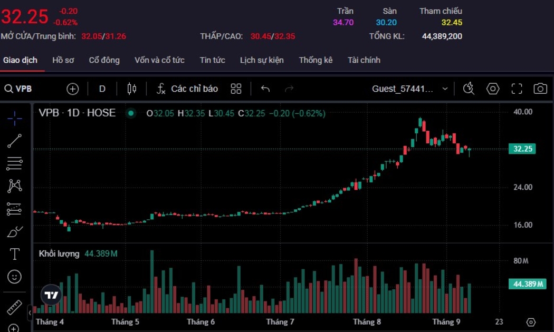
Task: Click the 32.25 price label on axis
Action: pos(522,149)
